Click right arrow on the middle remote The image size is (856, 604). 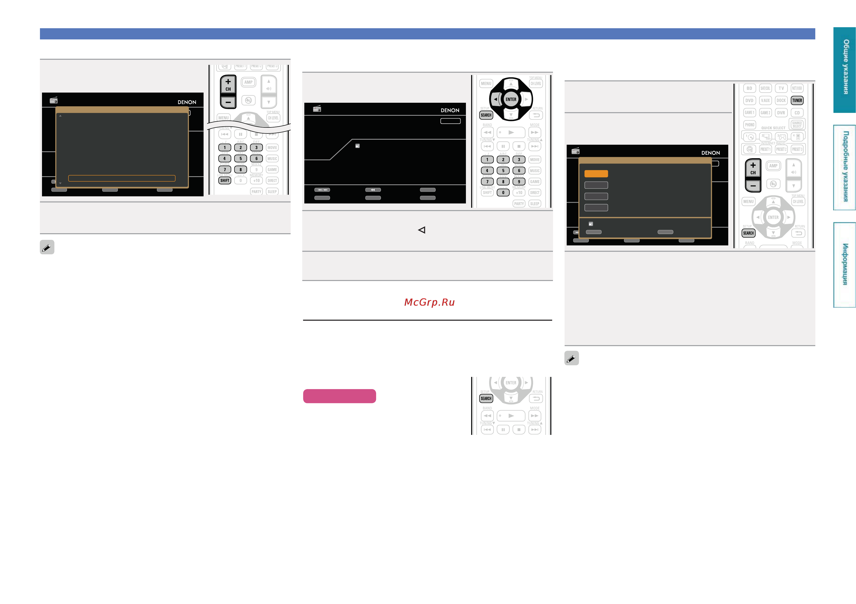tap(526, 99)
